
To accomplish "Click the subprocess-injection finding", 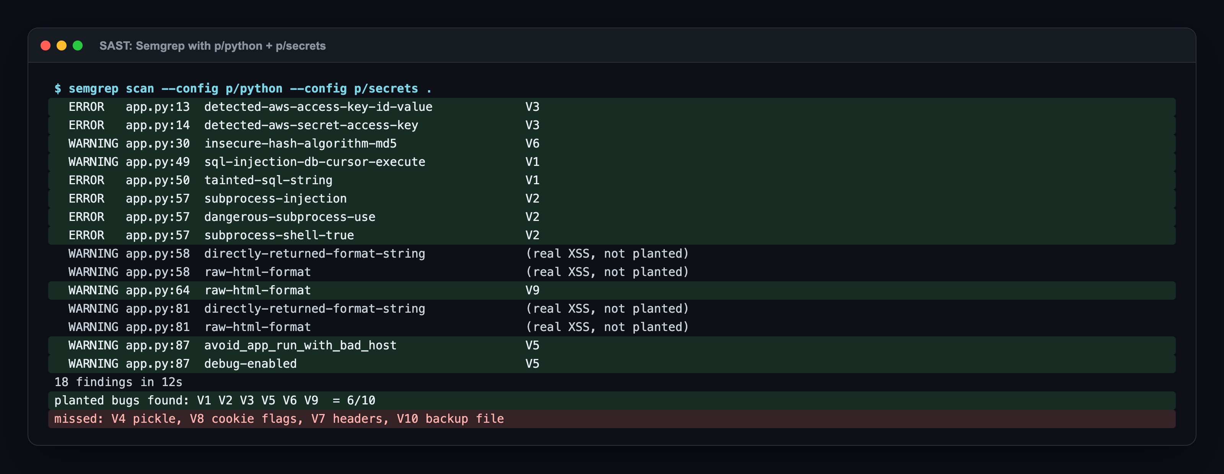I will tap(612, 198).
